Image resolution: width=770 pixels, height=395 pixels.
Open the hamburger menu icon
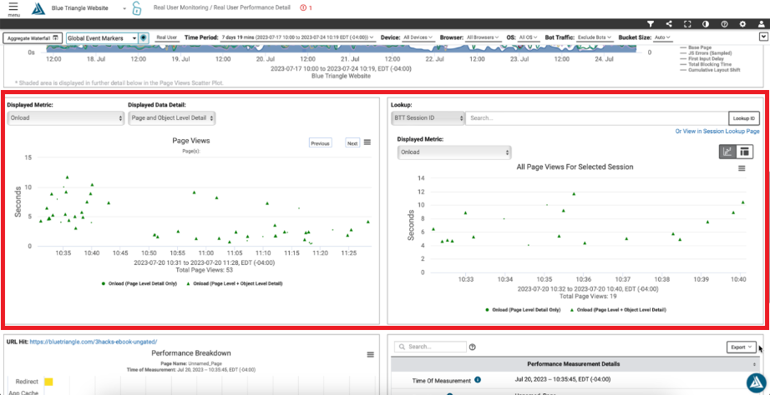coord(13,7)
